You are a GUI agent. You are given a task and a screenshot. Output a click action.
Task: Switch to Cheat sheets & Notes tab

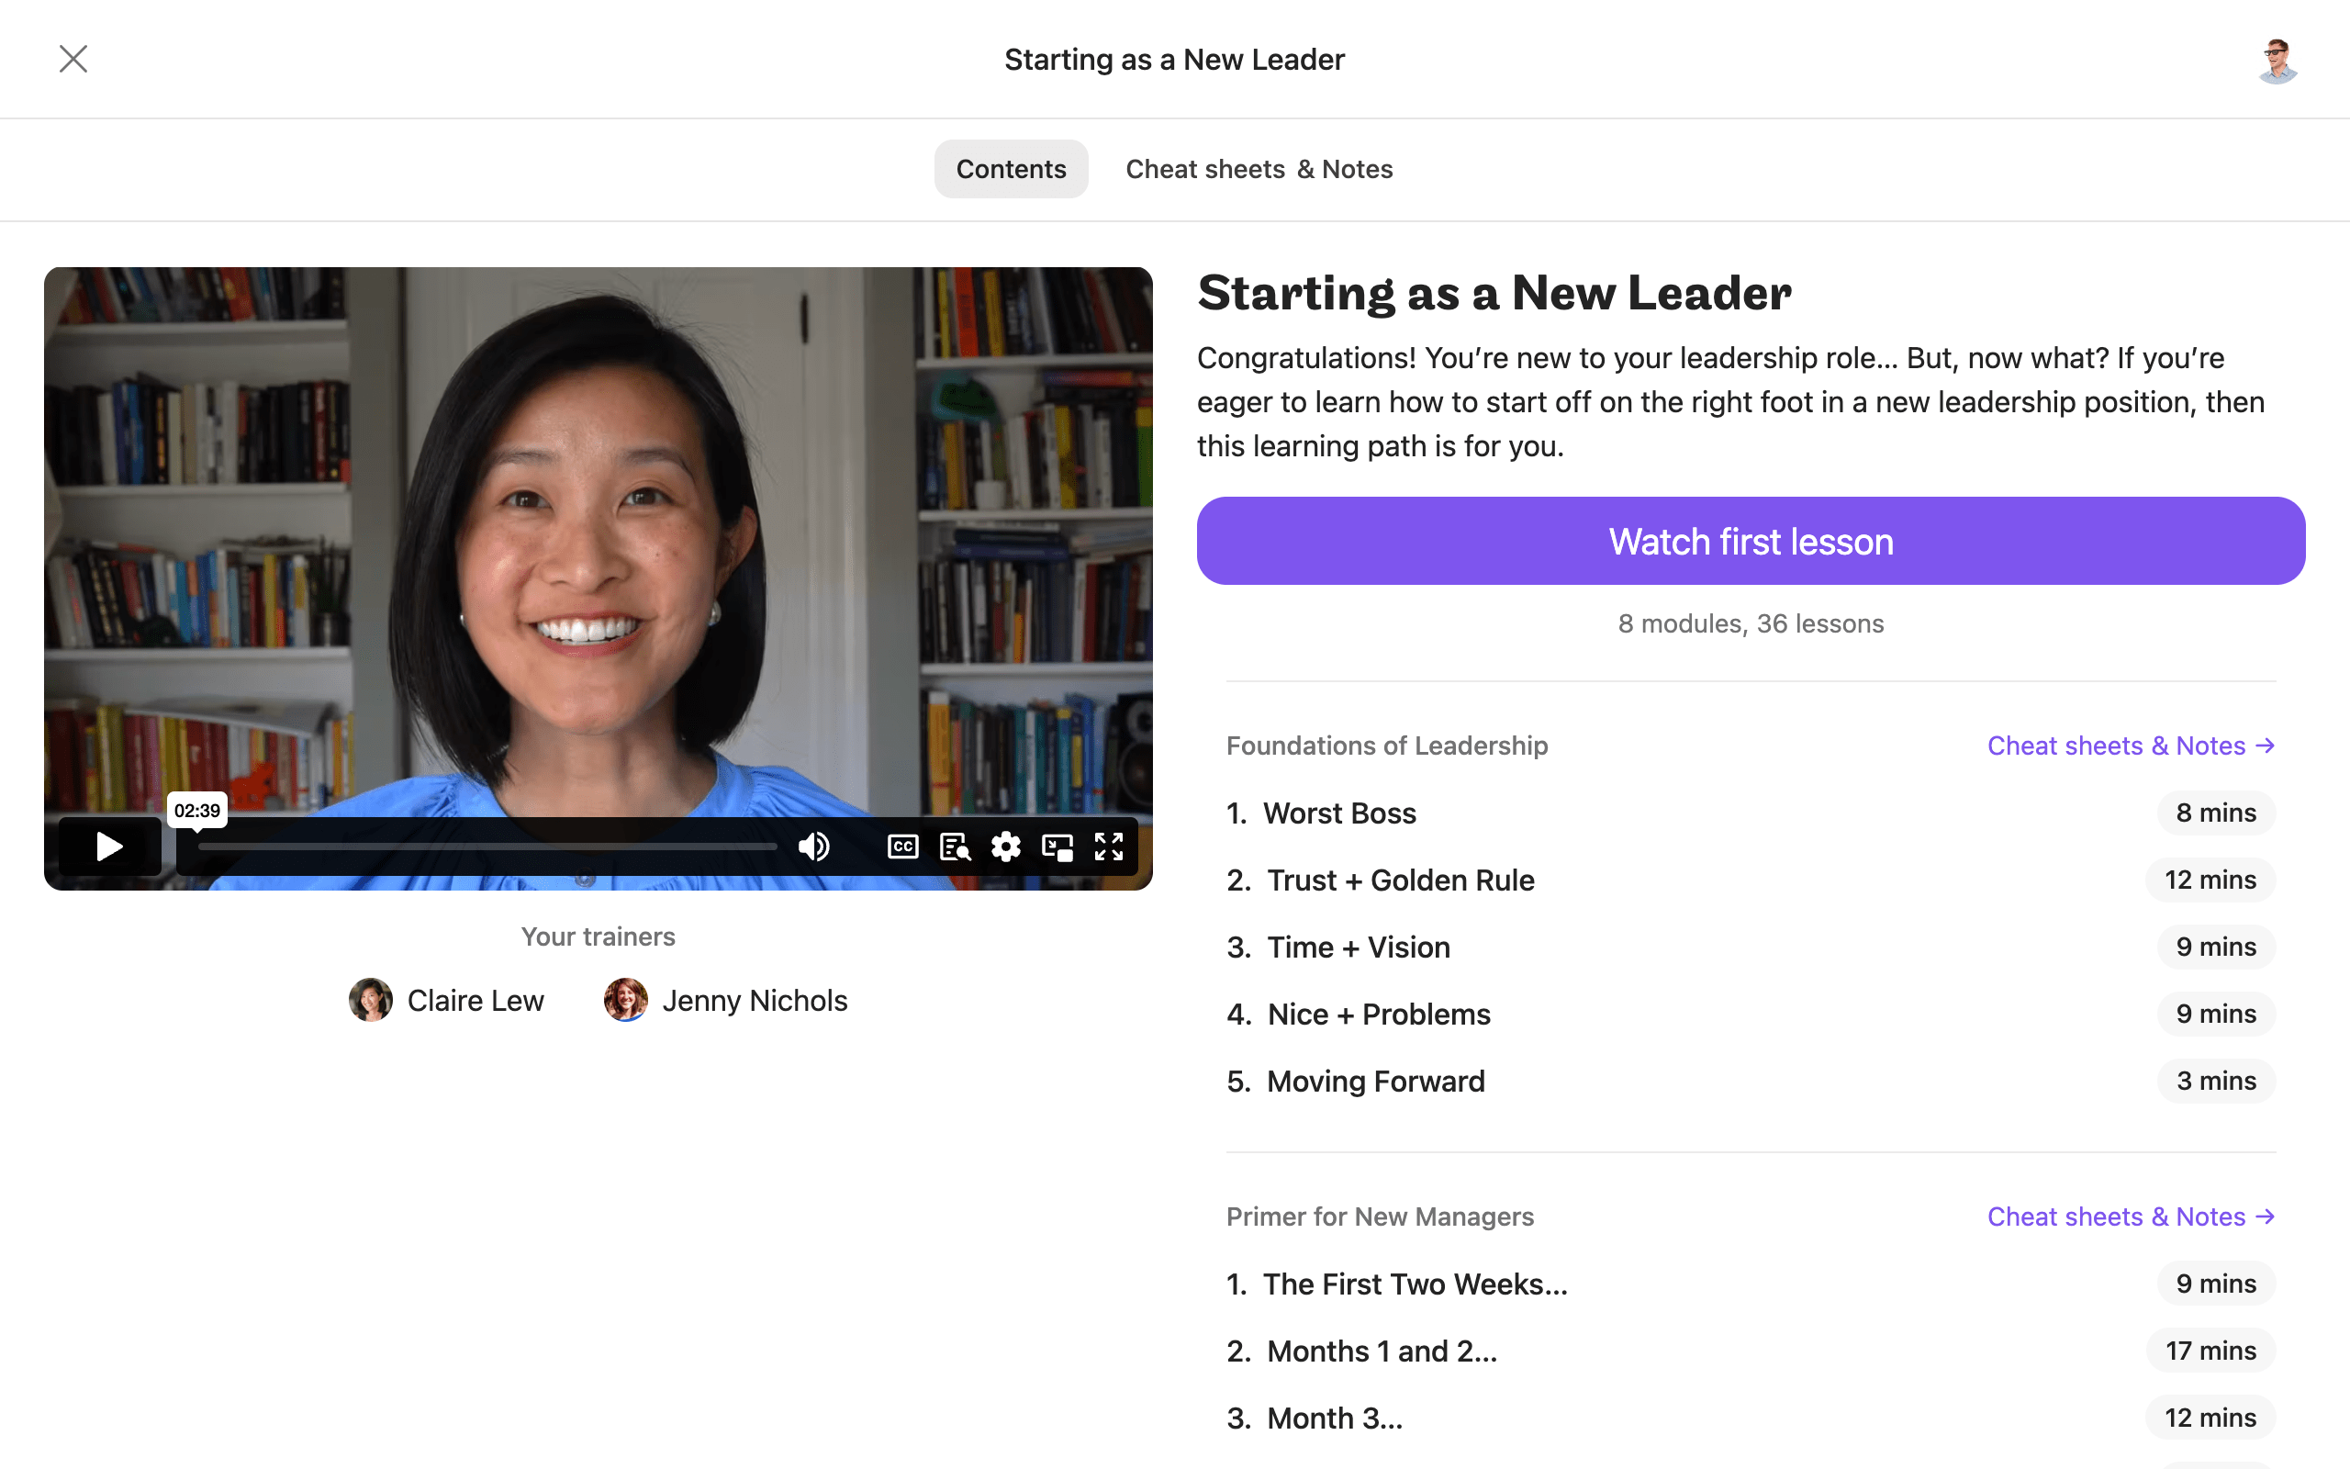pos(1259,169)
